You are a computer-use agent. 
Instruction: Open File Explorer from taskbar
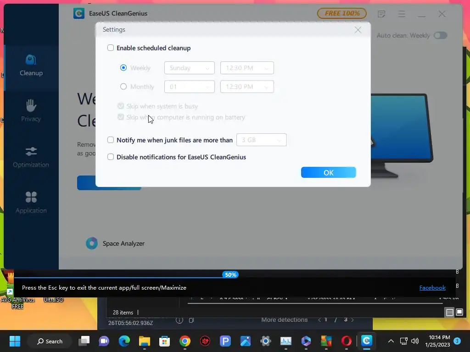click(145, 341)
